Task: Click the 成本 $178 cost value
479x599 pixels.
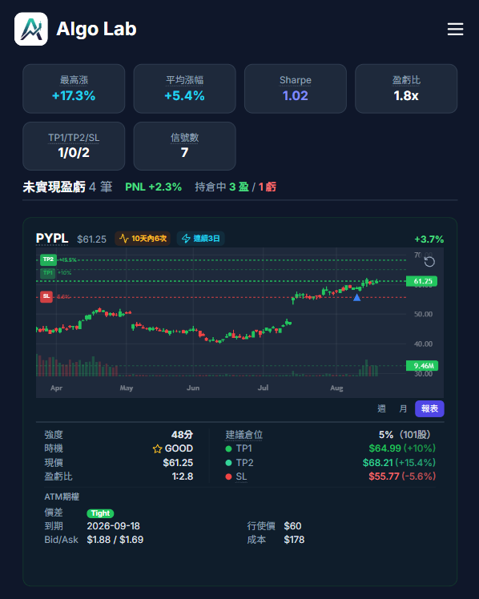Action: 294,540
